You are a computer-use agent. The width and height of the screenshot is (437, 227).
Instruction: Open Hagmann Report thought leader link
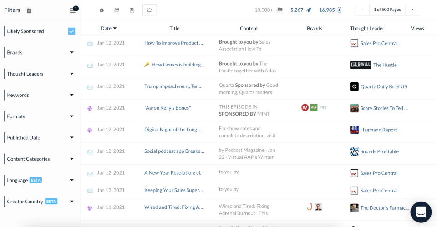(379, 130)
